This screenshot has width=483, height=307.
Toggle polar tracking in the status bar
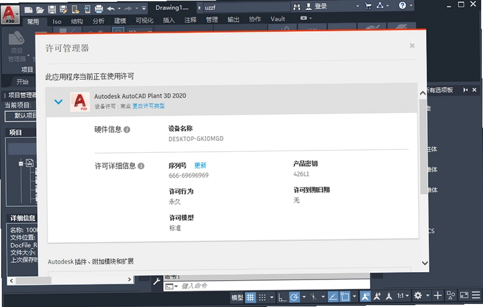(294, 297)
